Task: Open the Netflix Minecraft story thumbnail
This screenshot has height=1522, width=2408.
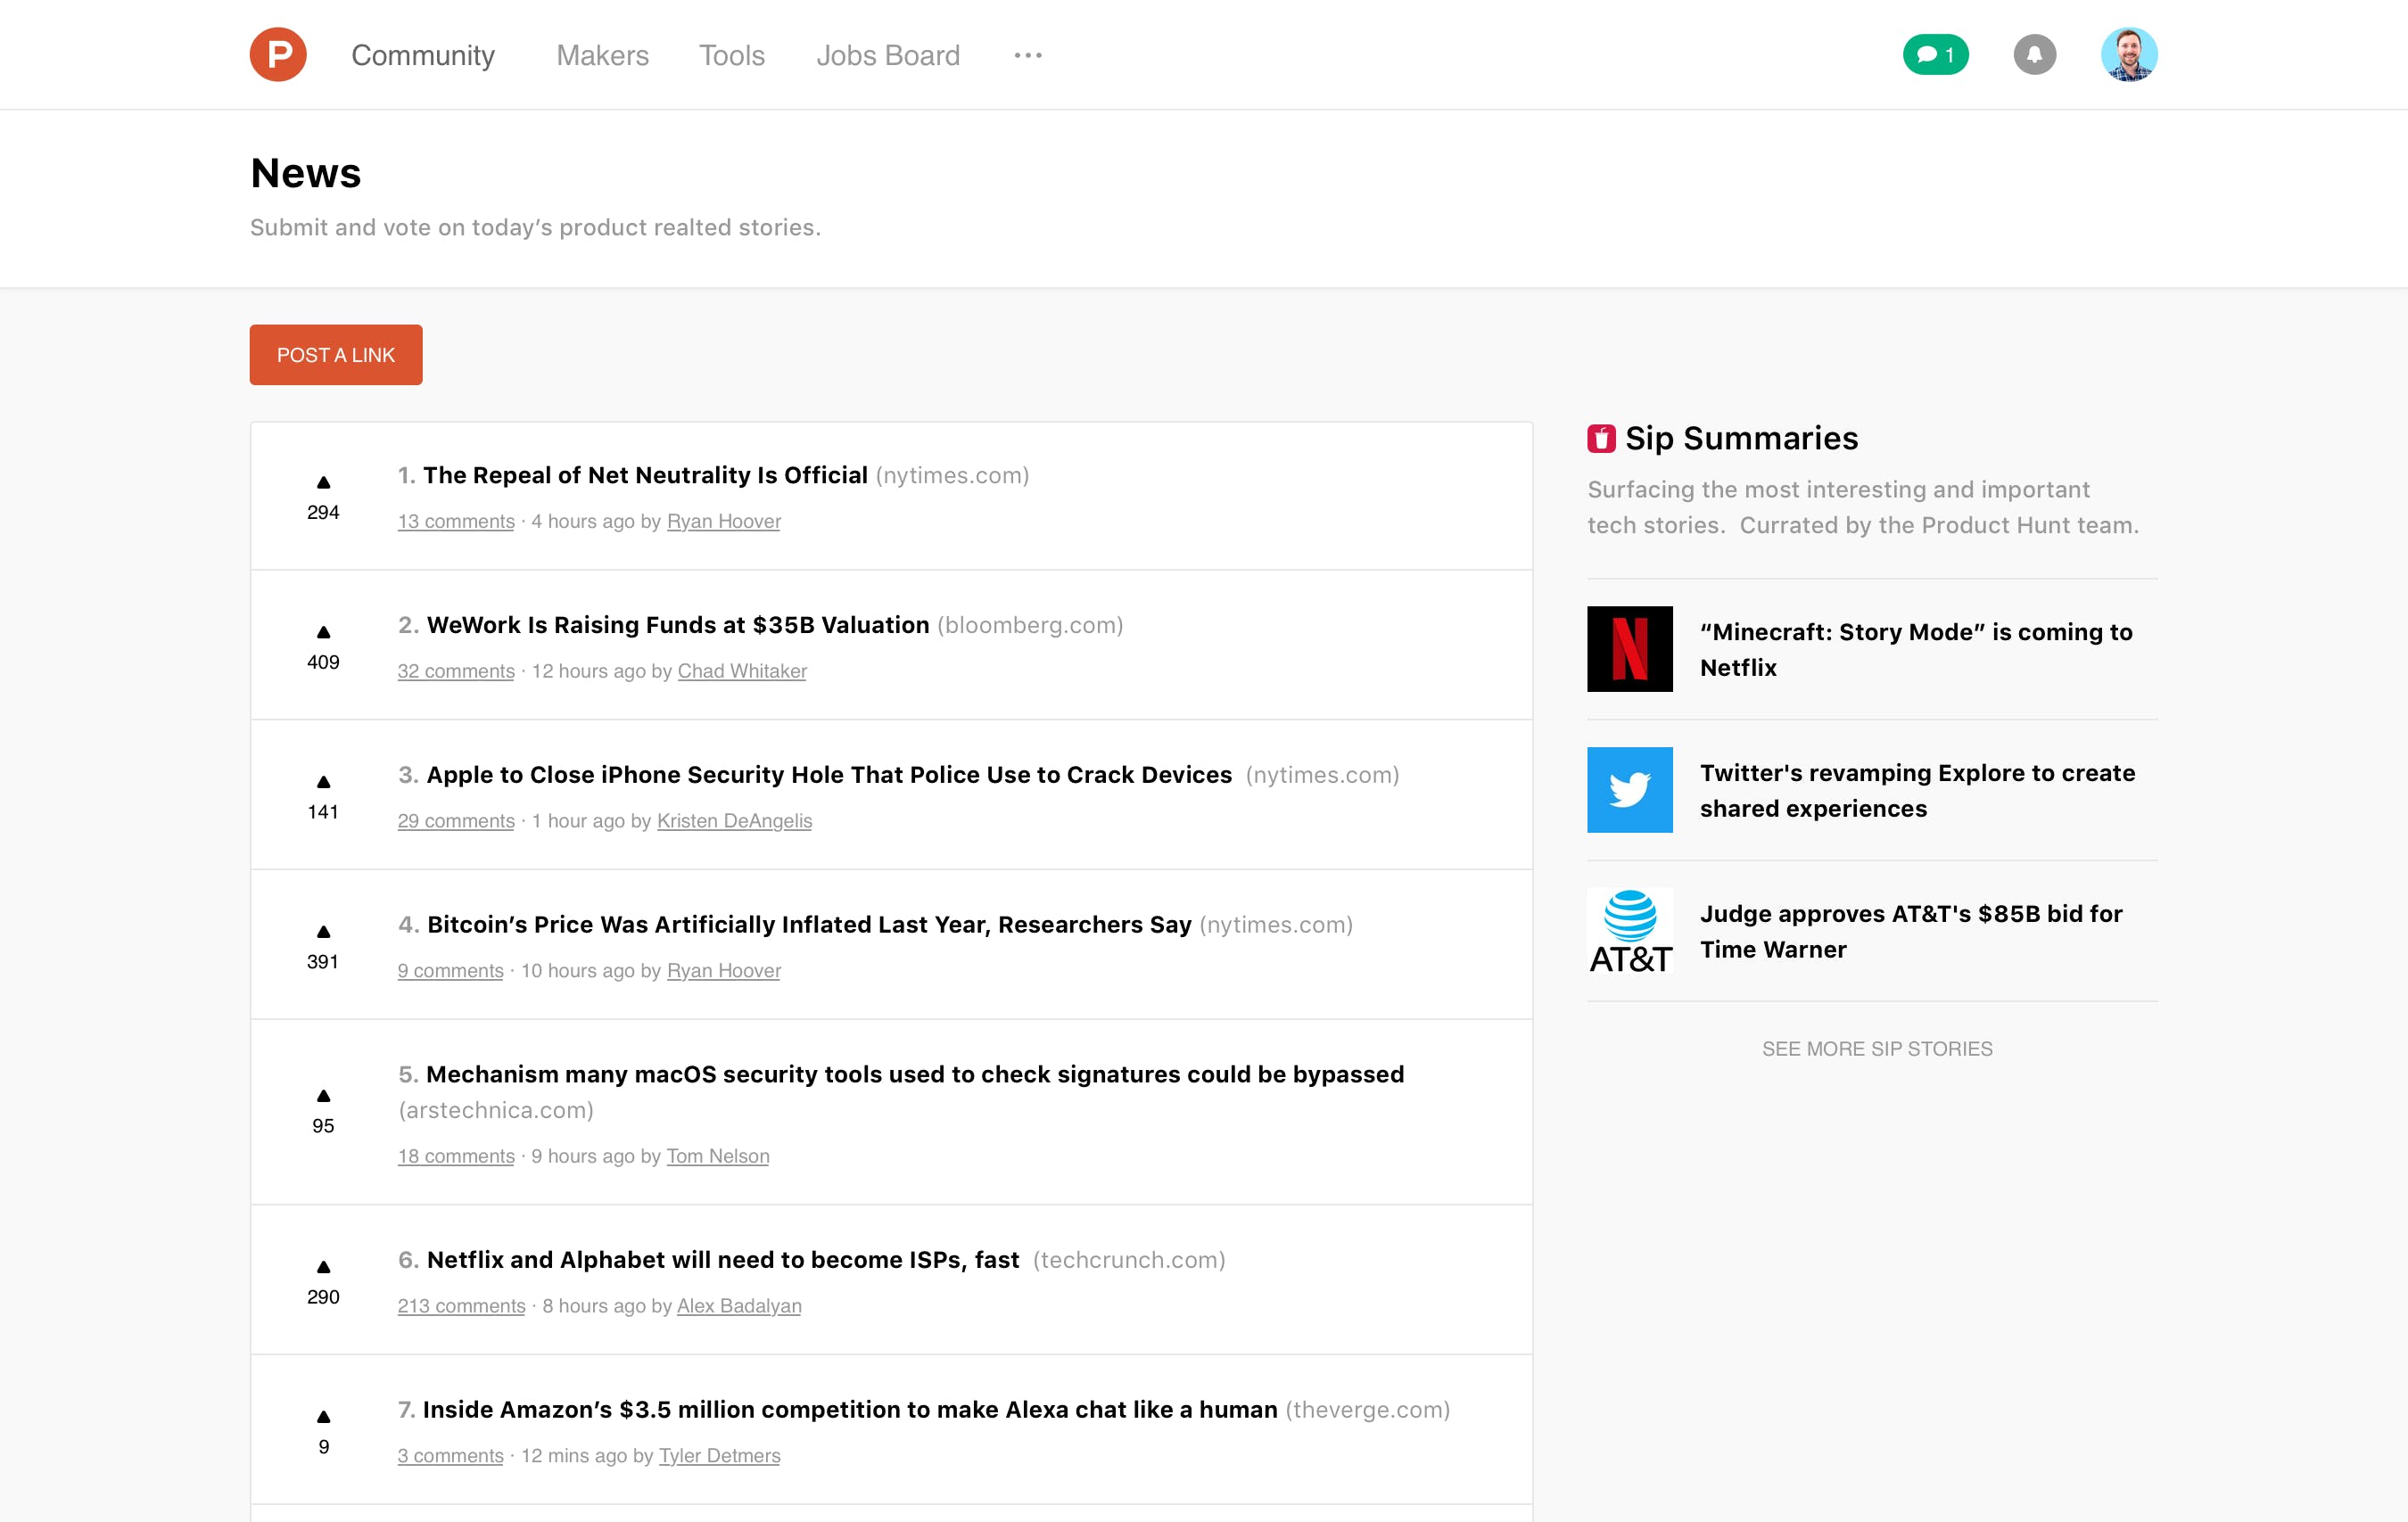Action: click(1629, 649)
